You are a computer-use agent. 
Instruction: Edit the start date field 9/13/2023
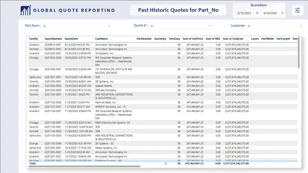click(244, 13)
